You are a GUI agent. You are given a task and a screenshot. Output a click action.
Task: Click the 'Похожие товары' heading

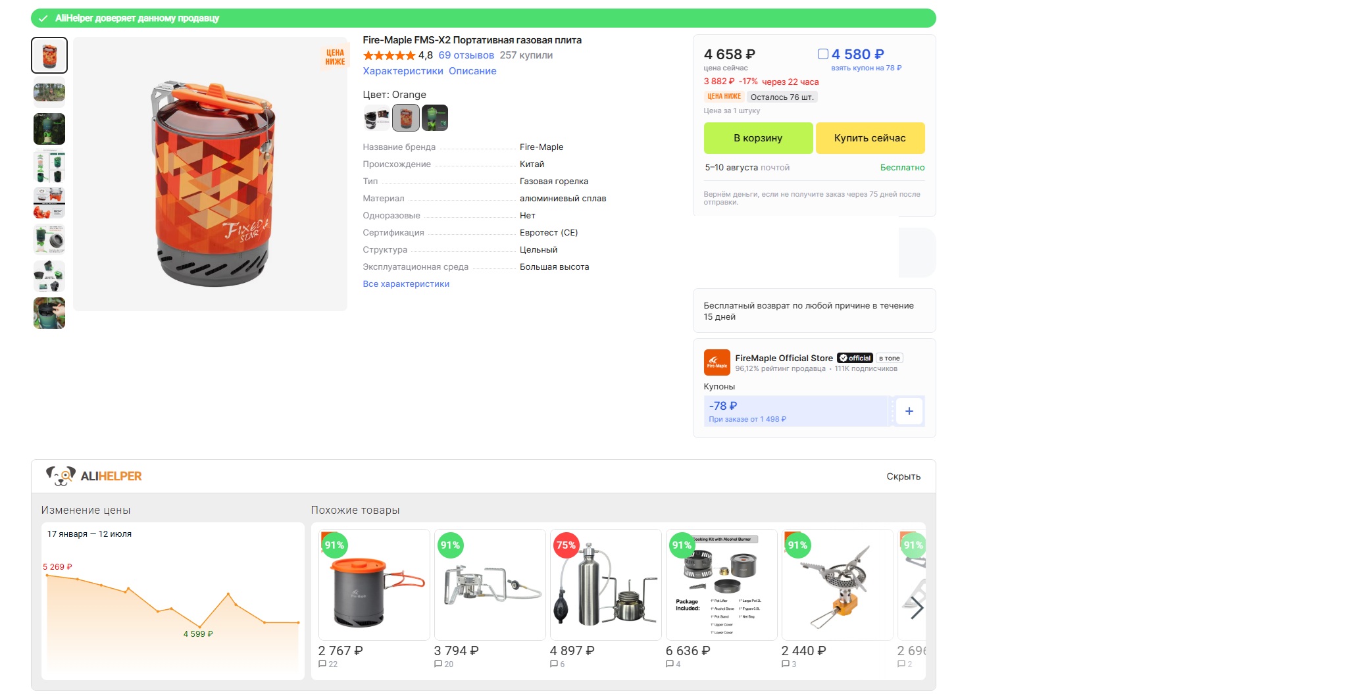click(355, 510)
